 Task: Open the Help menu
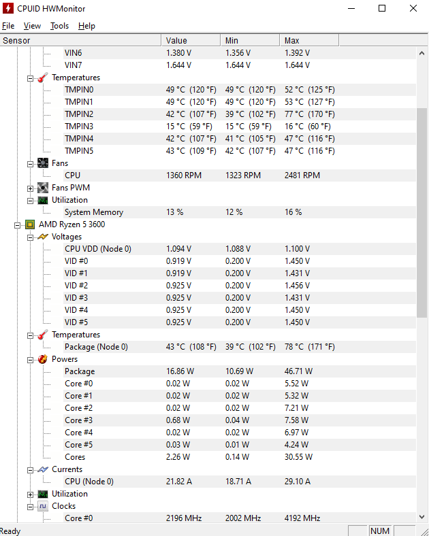(x=86, y=26)
